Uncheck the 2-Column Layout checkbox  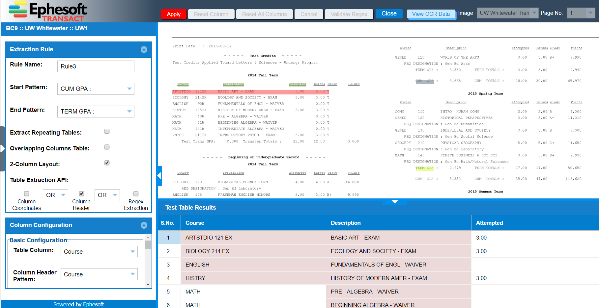[x=107, y=163]
